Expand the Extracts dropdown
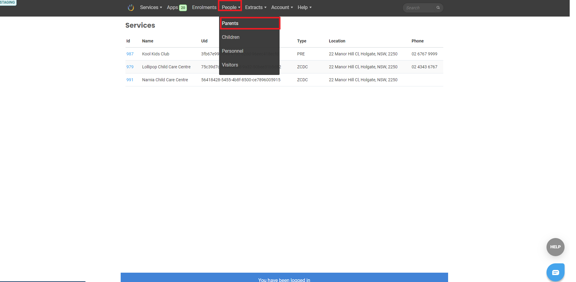This screenshot has height=282, width=576. point(255,8)
